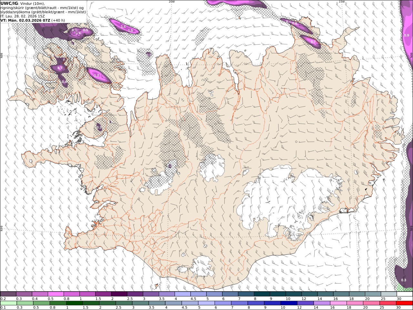Click the upper legend swatch between 2 and 2.5
Image resolution: width=413 pixels, height=310 pixels.
click(119, 294)
